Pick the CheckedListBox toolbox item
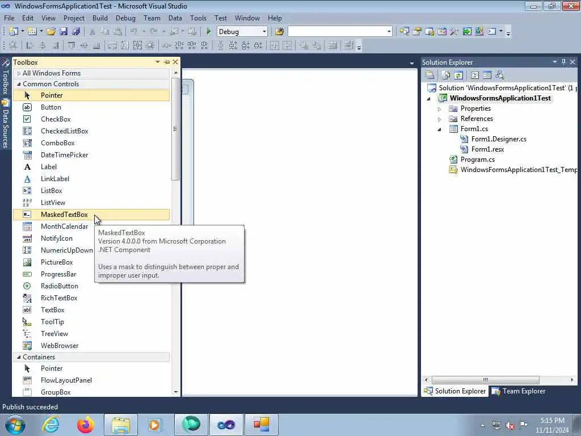Screen dimensions: 581x436 click(x=91, y=131)
